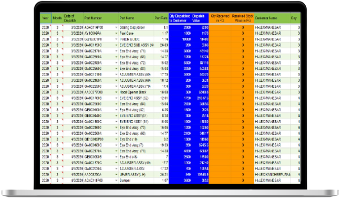The image size is (342, 201).
Task: Select the Dispatch Value header cell
Action: [x=200, y=18]
